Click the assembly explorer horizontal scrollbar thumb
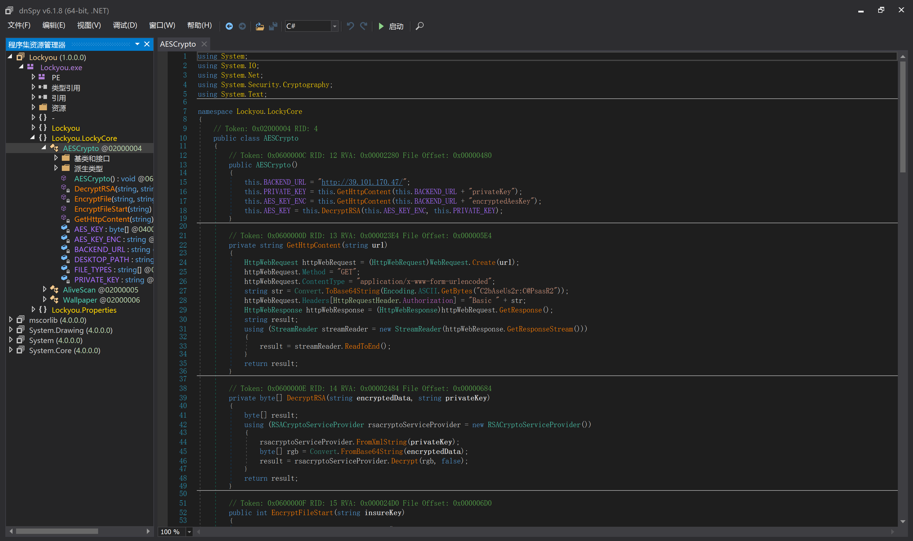913x541 pixels. click(57, 531)
